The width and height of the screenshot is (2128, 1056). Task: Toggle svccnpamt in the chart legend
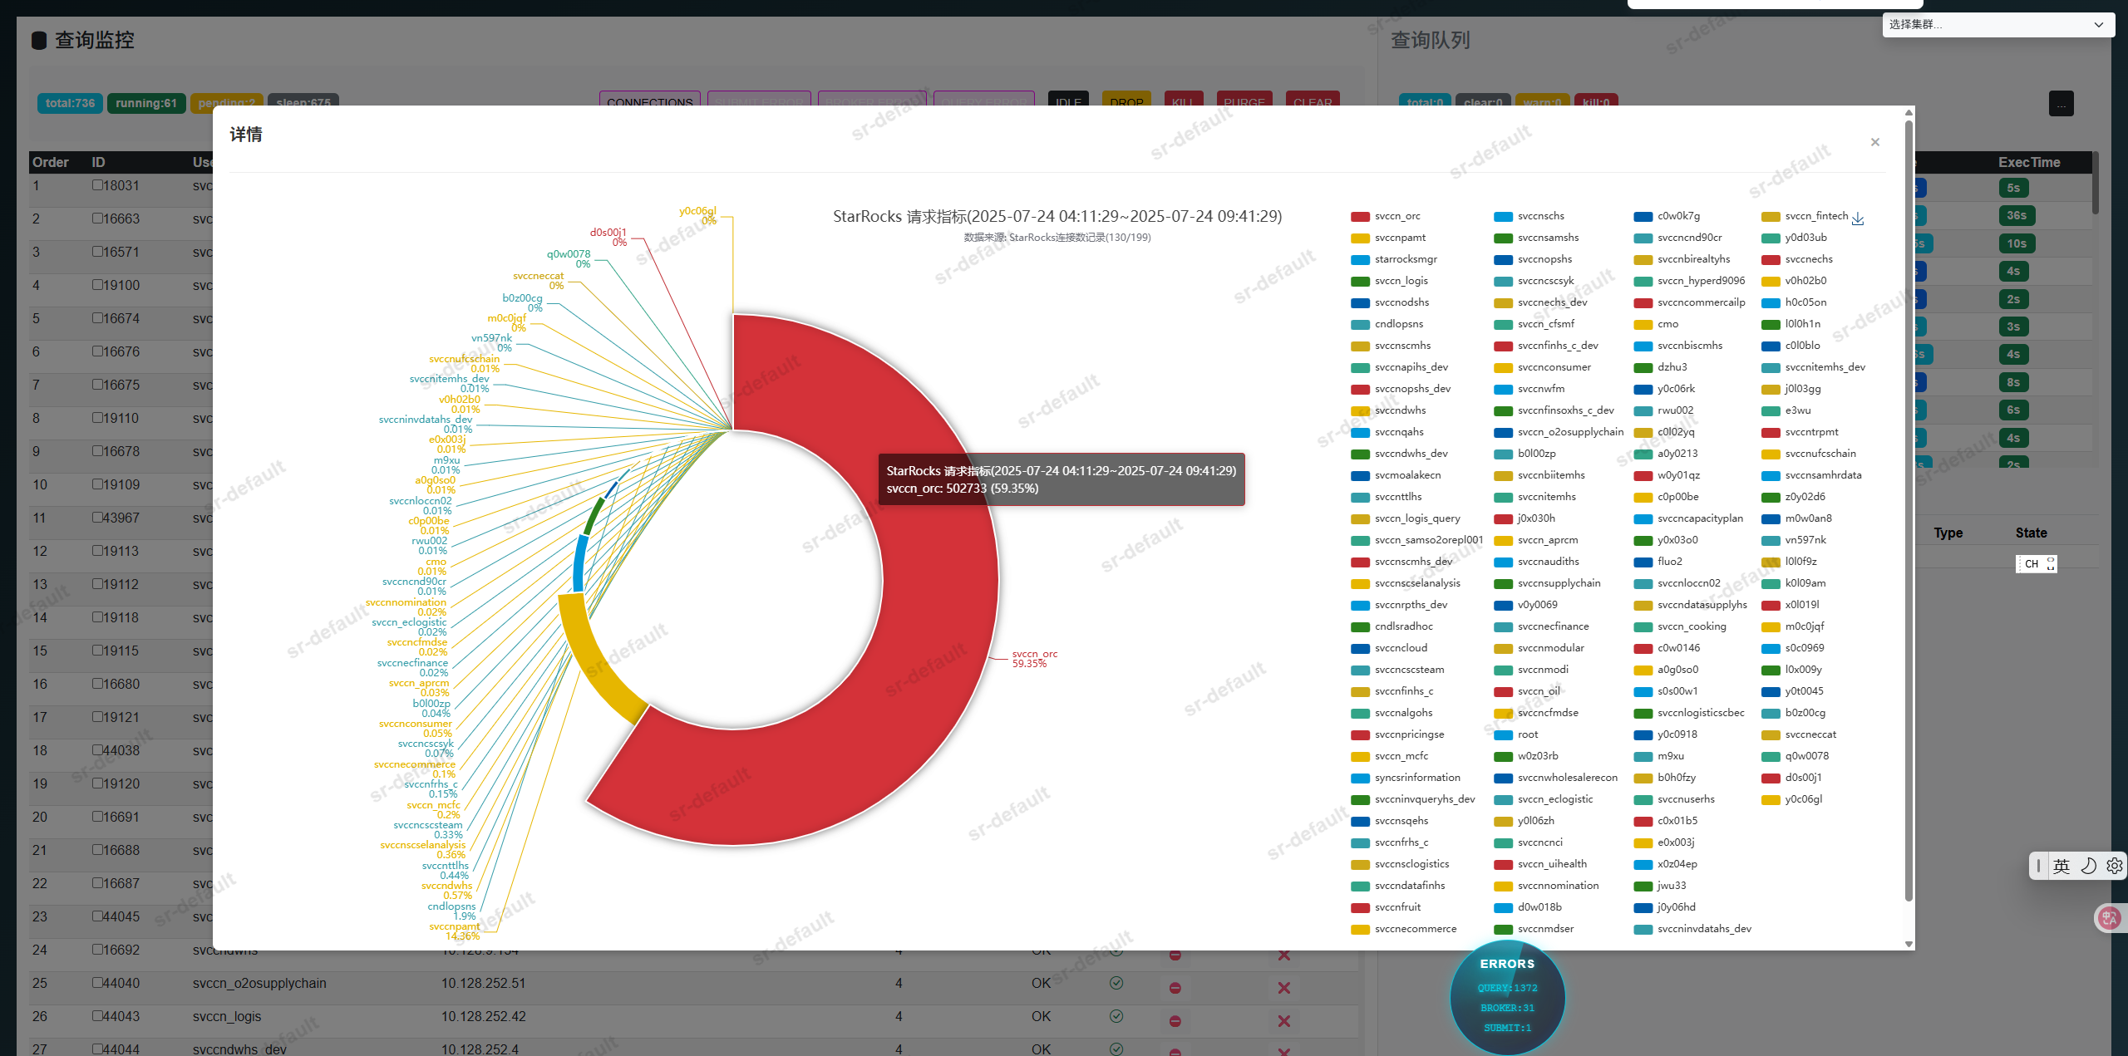(x=1389, y=238)
